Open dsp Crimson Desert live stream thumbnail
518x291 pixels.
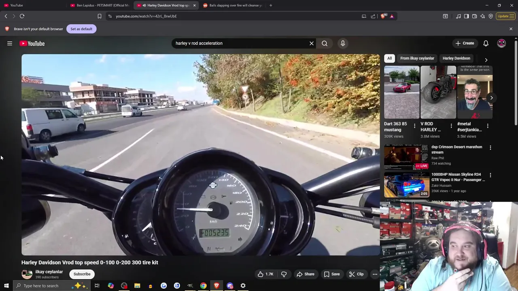click(406, 157)
